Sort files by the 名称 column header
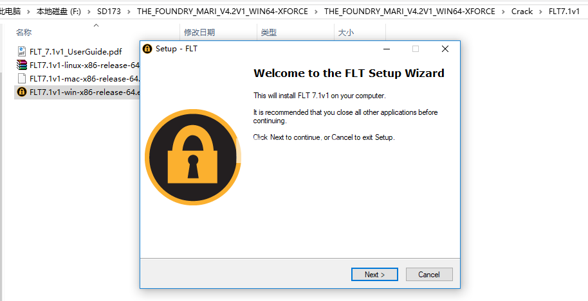 pos(24,33)
